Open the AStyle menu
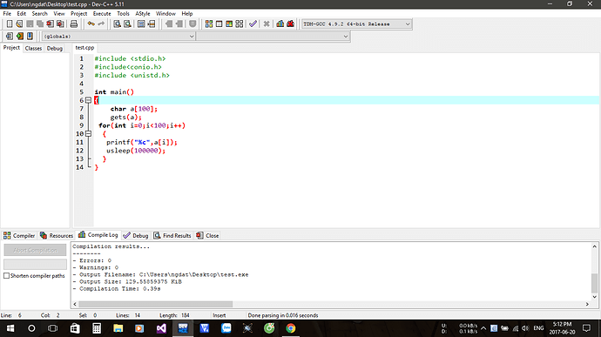This screenshot has width=601, height=337. 142,13
